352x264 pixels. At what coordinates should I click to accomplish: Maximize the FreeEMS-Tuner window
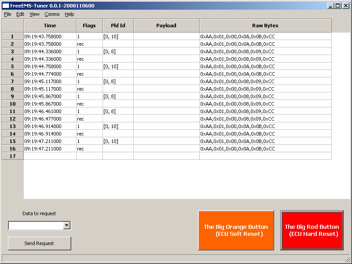338,6
